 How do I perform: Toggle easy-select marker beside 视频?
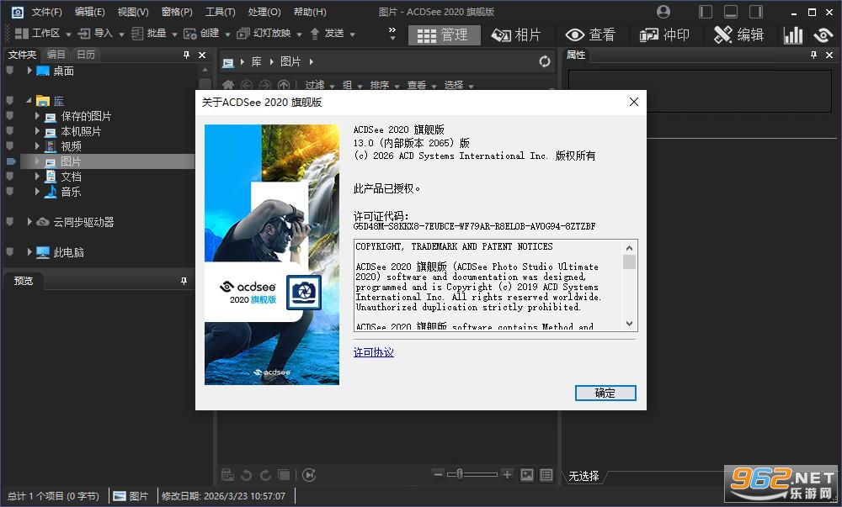(9, 146)
